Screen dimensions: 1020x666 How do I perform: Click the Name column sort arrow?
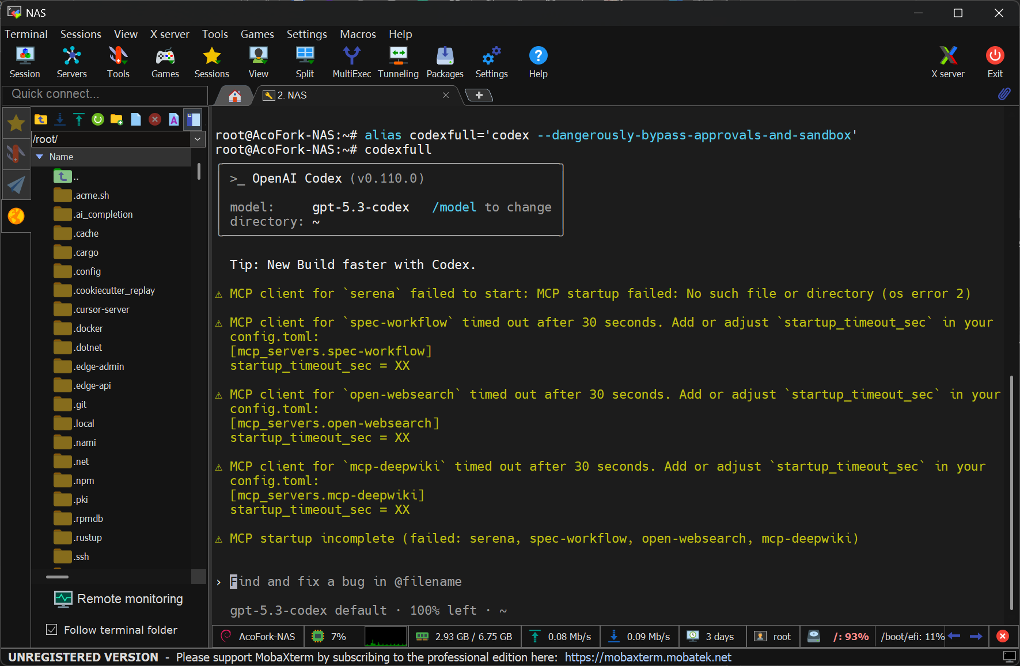40,157
